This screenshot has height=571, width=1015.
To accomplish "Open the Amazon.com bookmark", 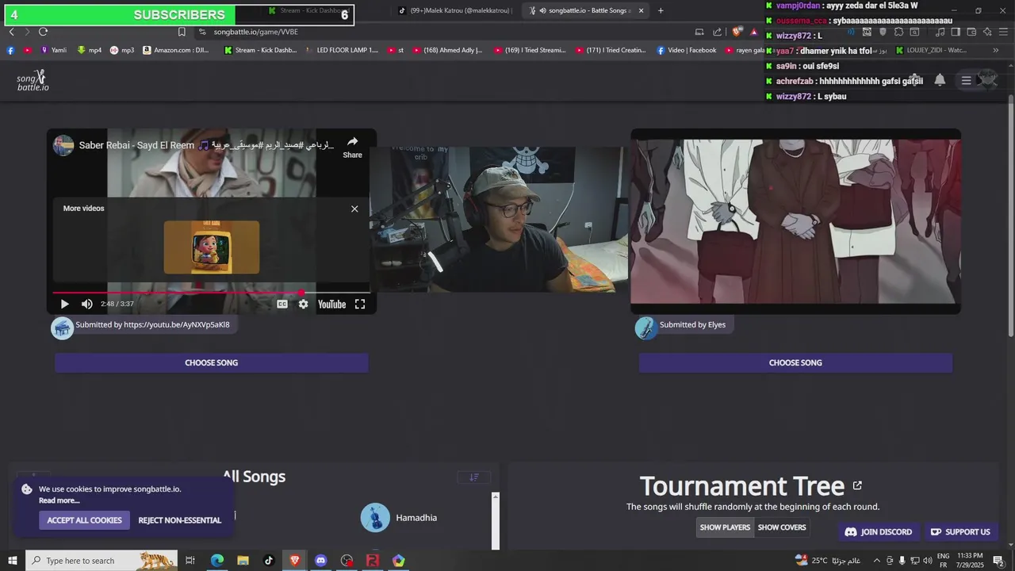I will pyautogui.click(x=176, y=50).
